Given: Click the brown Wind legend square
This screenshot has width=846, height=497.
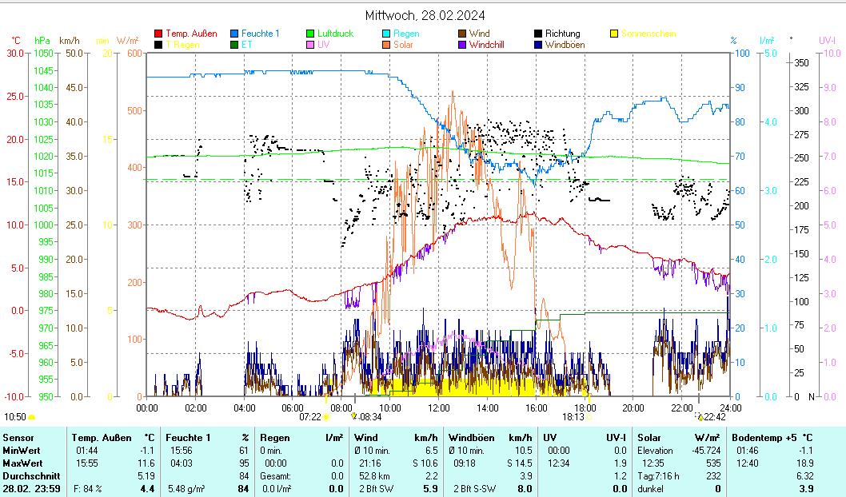Looking at the screenshot, I should pyautogui.click(x=462, y=34).
